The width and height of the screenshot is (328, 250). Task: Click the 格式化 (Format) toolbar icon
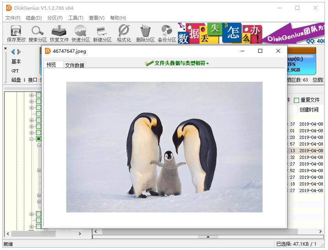124,33
